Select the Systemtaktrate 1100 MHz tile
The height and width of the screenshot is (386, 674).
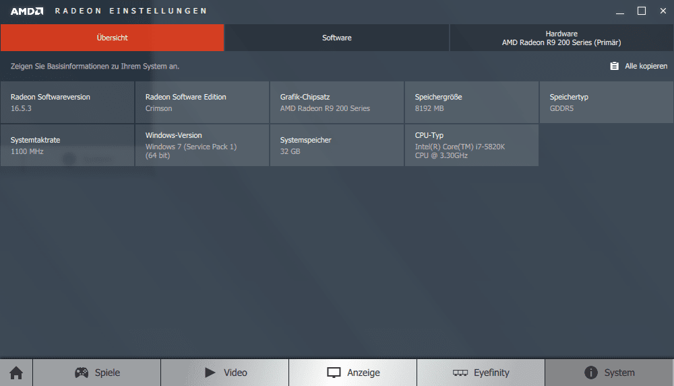(67, 145)
